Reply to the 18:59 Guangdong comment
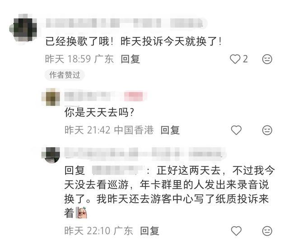This screenshot has width=289, height=251. point(131,59)
